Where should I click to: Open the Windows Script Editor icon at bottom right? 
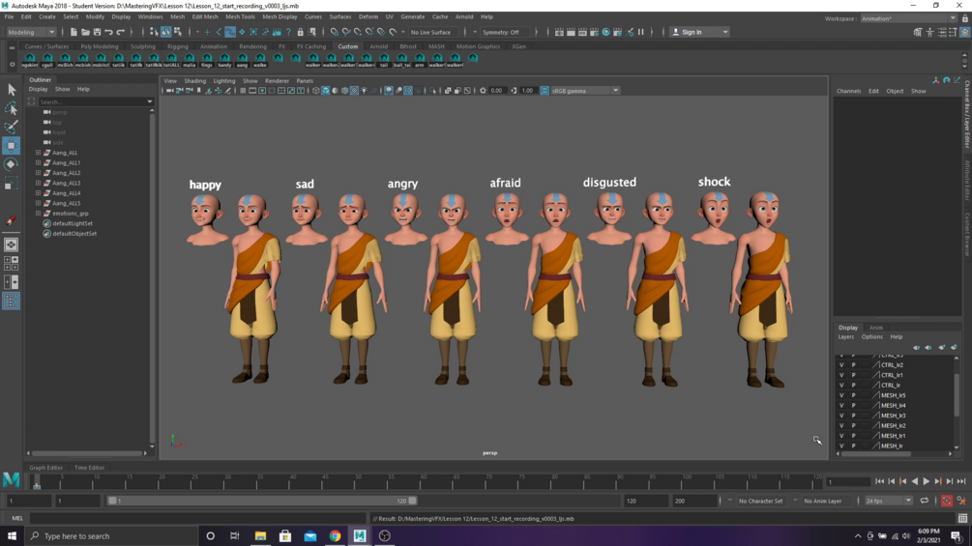[x=962, y=519]
